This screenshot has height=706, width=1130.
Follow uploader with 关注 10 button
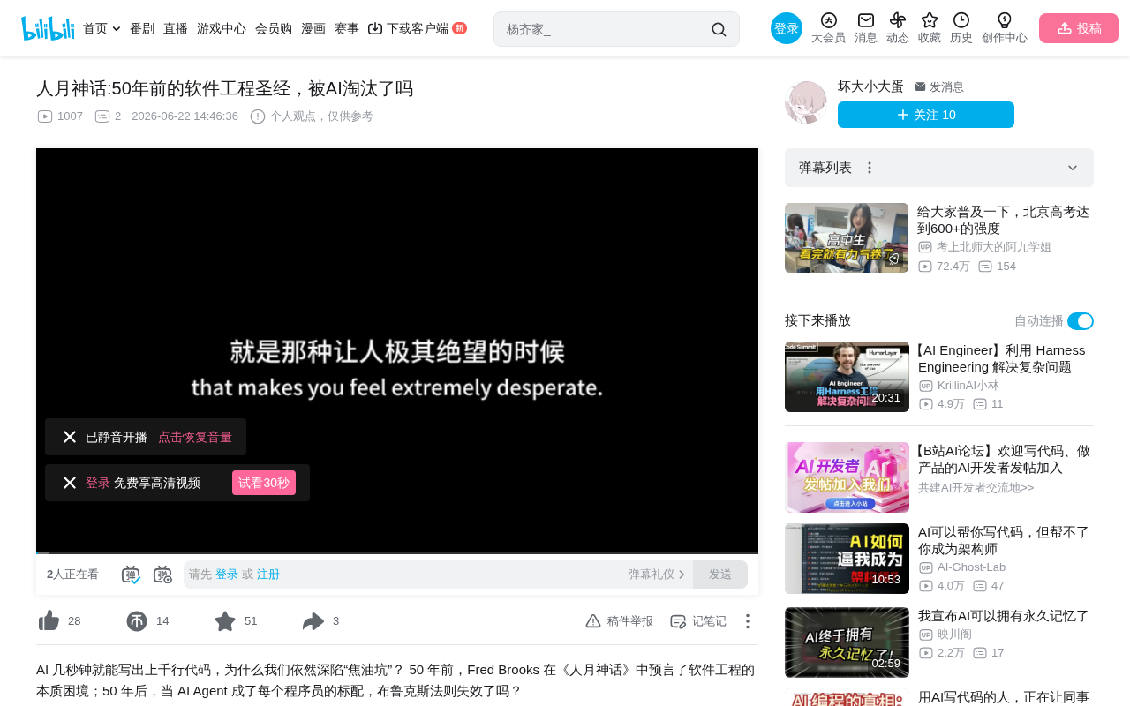pos(926,115)
